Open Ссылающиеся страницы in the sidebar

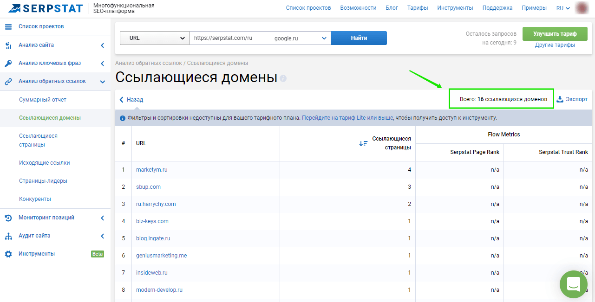click(39, 140)
